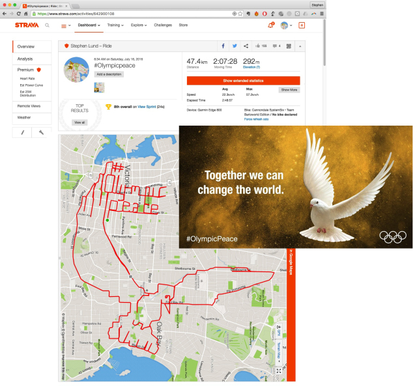Select the Overview sidebar tab
The height and width of the screenshot is (386, 417).
(32, 46)
